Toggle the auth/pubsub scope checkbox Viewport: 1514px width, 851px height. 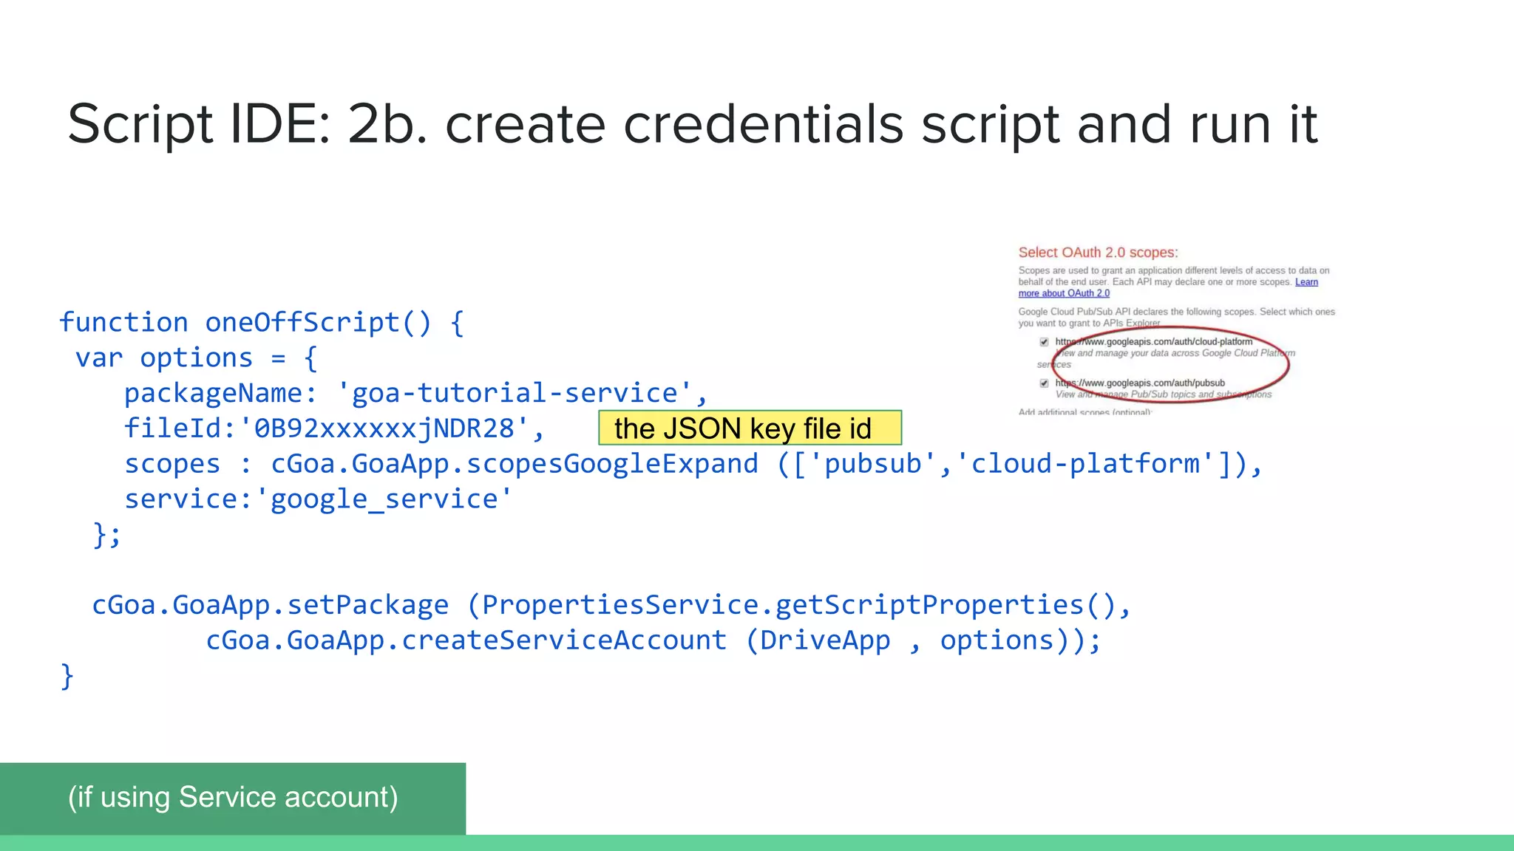(x=1044, y=383)
